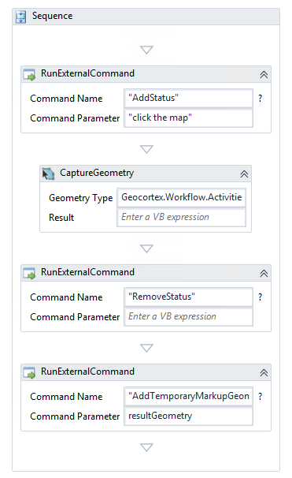The width and height of the screenshot is (292, 478).
Task: Click the "Result" label in CaptureGeometry
Action: tap(61, 218)
